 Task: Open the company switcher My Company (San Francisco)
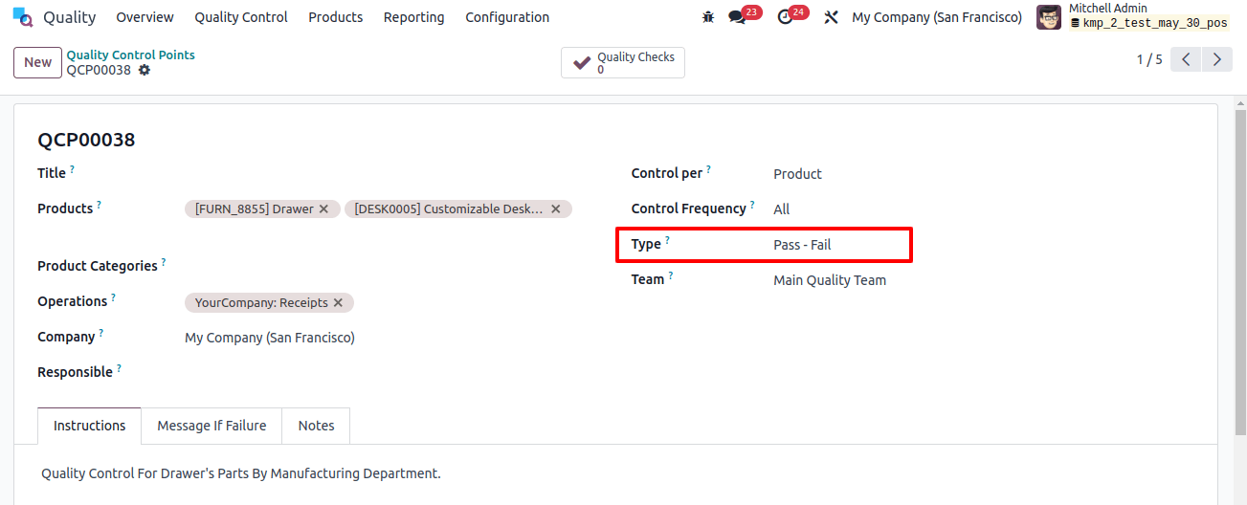[x=937, y=17]
